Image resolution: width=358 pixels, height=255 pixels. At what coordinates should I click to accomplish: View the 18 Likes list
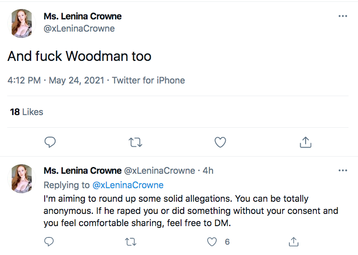click(27, 112)
